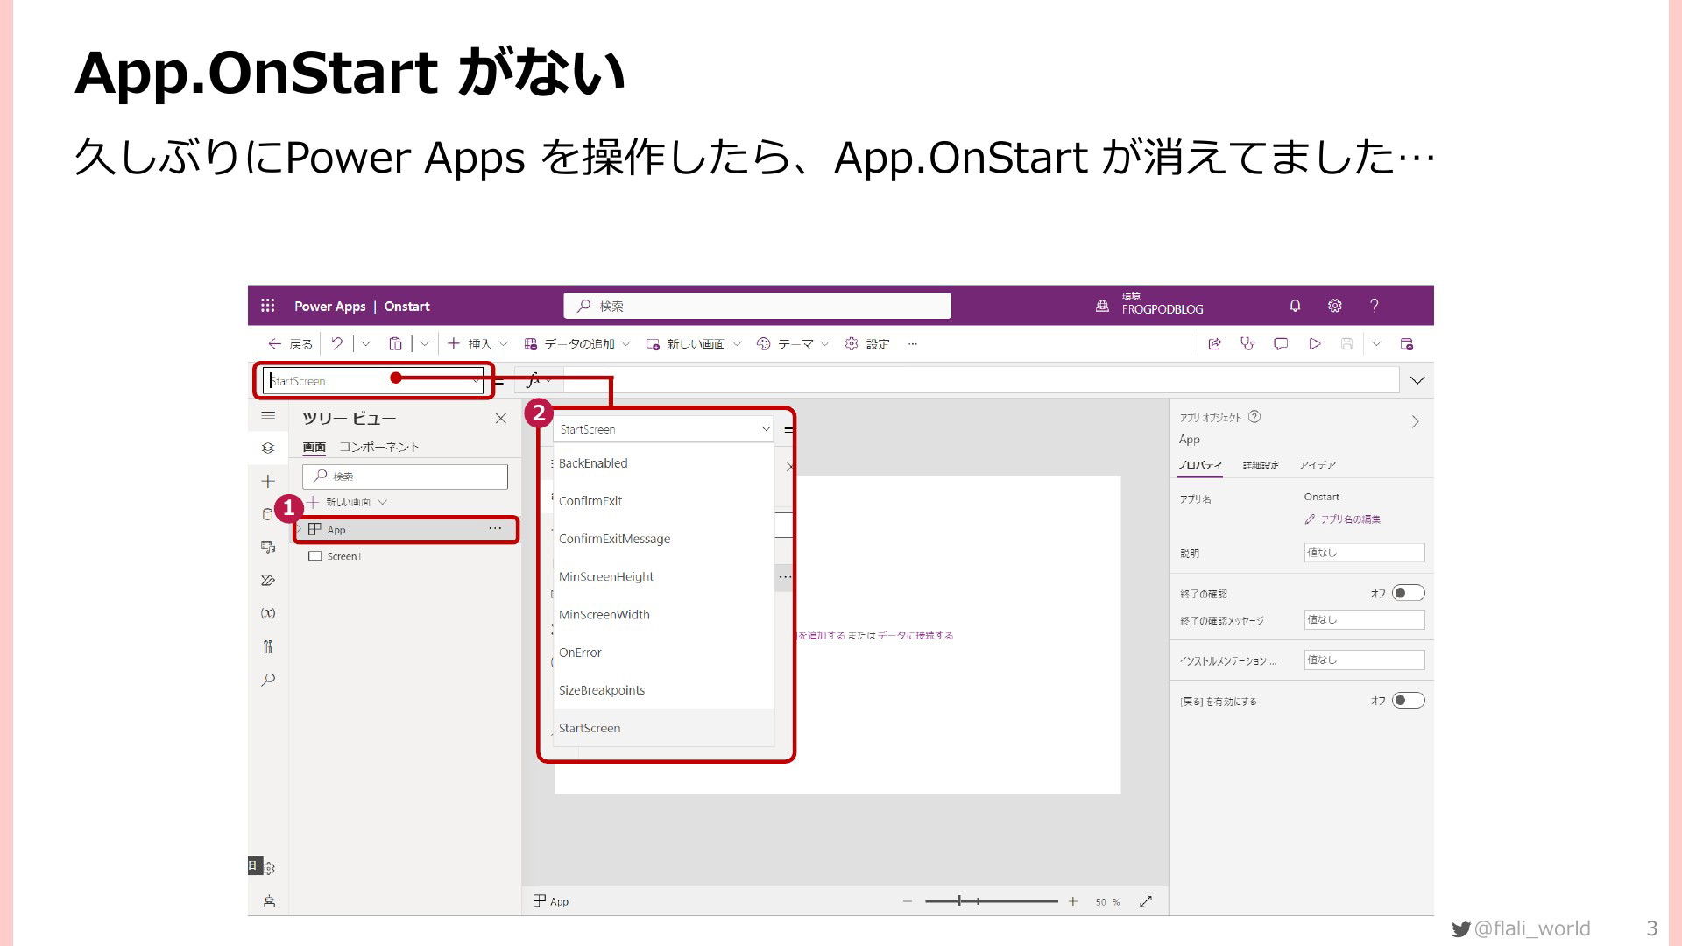Screen dimensions: 1682x946
Task: Choose BackEnabled from the property list
Action: click(x=664, y=463)
